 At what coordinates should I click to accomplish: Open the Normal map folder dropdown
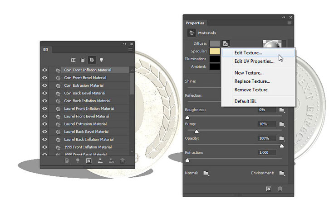(206, 173)
